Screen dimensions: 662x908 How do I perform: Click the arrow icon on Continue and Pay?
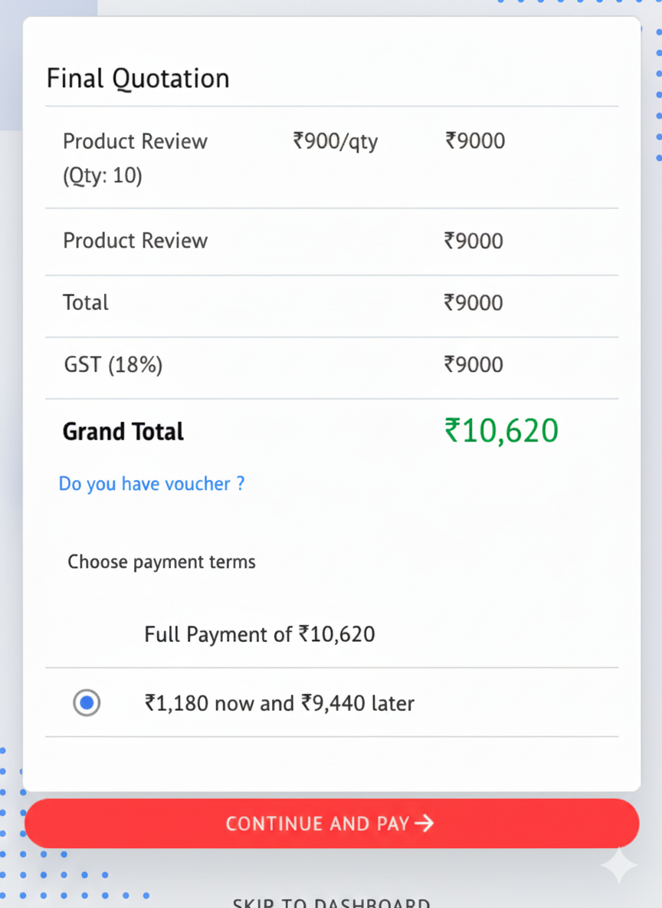click(x=424, y=824)
